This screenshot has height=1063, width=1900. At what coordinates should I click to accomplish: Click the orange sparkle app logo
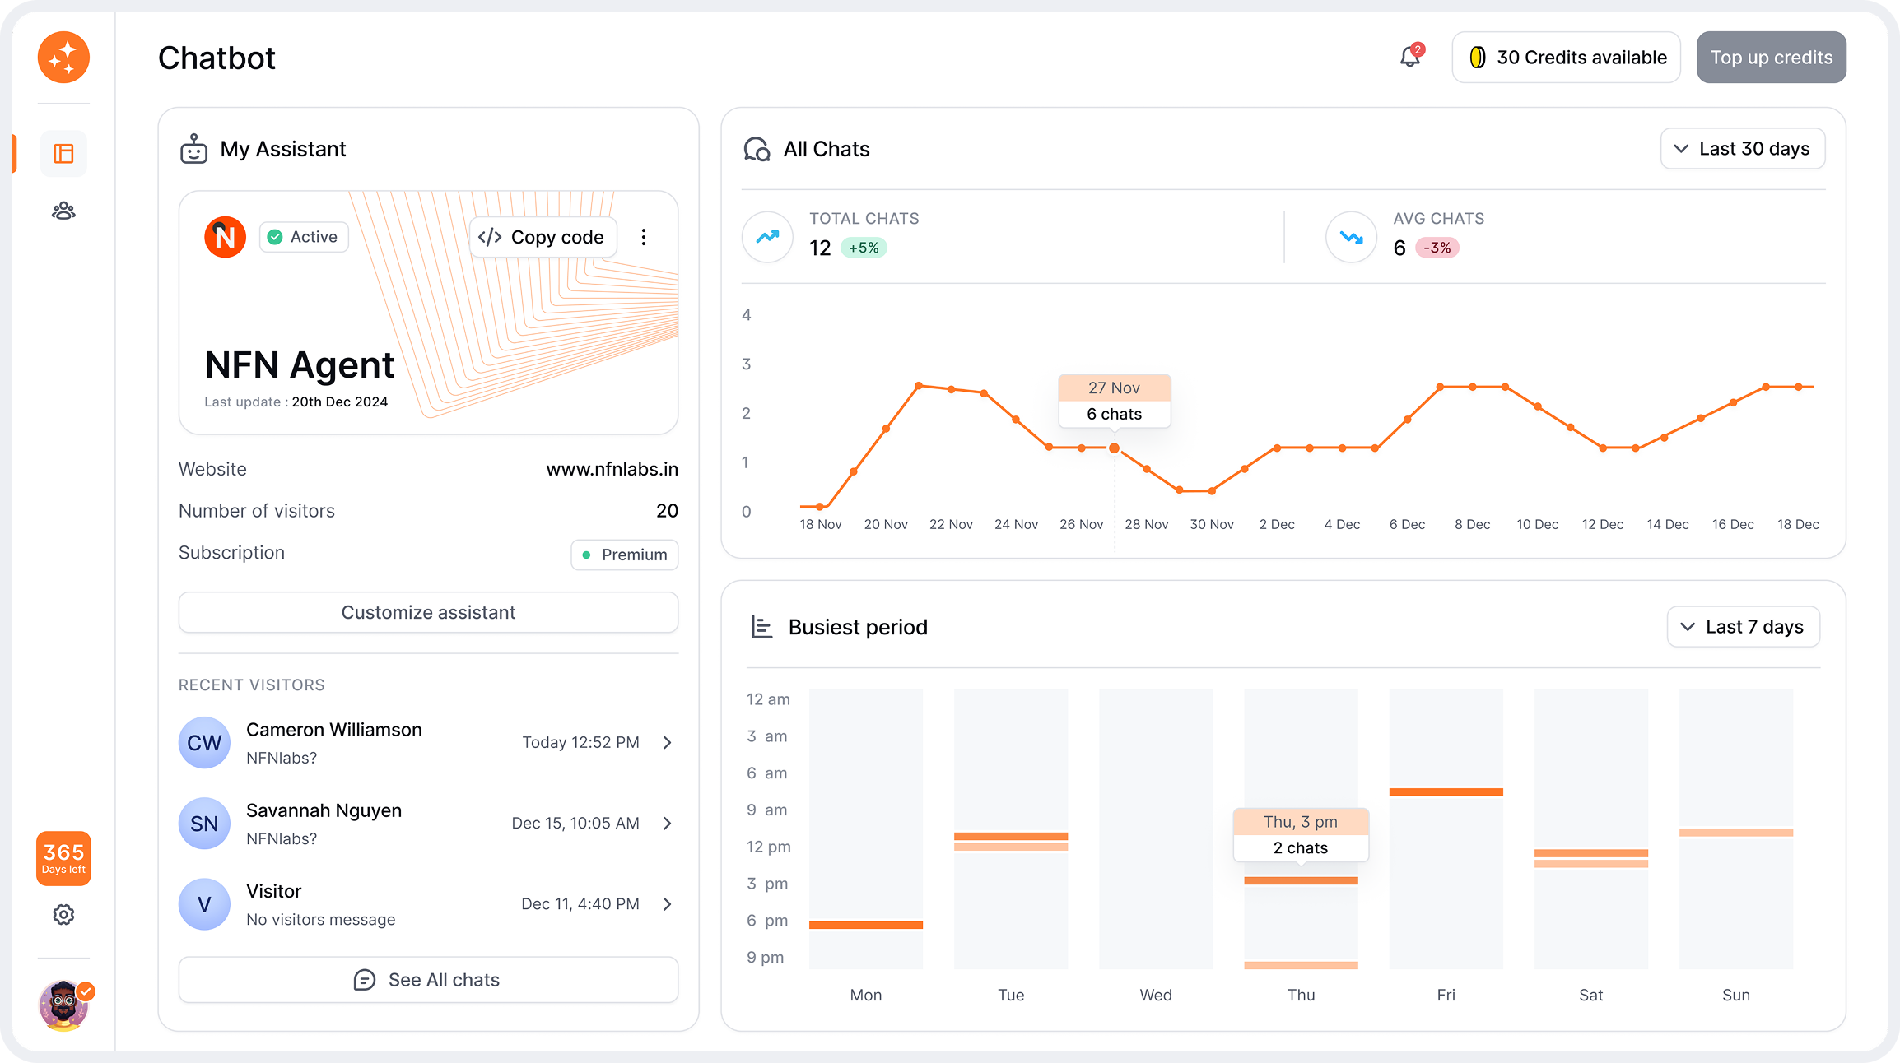63,58
